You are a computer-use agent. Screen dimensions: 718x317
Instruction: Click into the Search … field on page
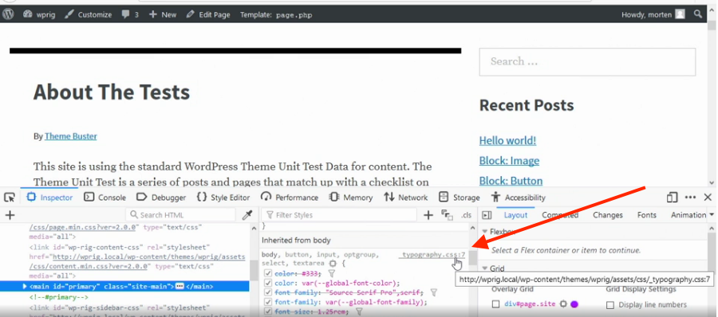587,61
